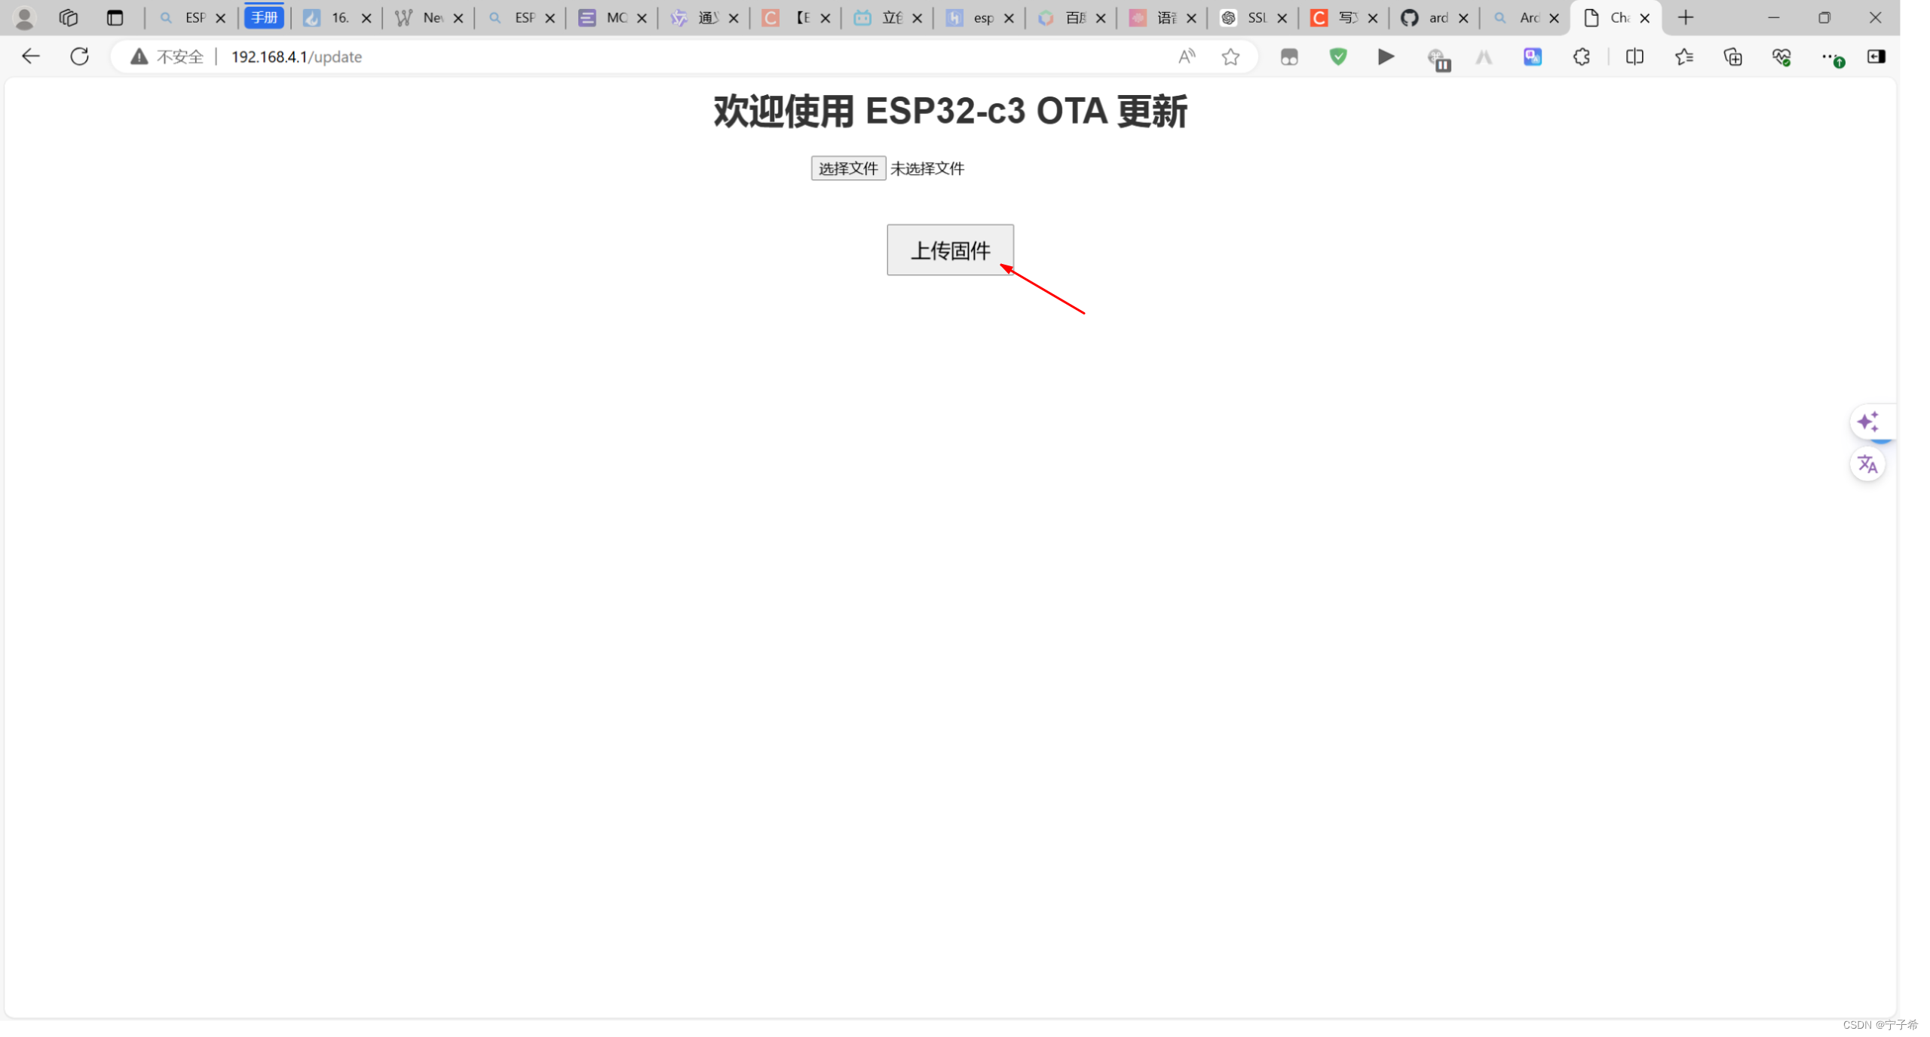Add page to favorites with star icon
The image size is (1930, 1037).
point(1230,57)
